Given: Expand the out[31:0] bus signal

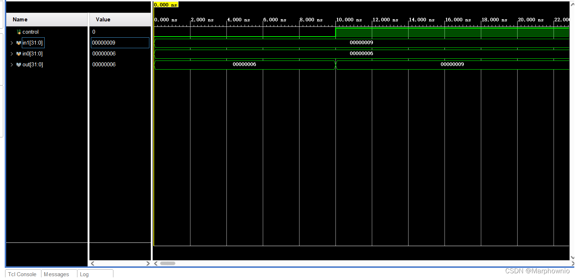Looking at the screenshot, I should click(x=12, y=65).
